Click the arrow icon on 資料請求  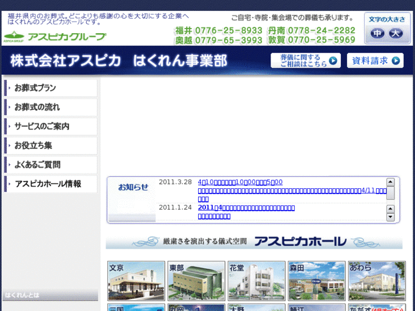(x=396, y=60)
